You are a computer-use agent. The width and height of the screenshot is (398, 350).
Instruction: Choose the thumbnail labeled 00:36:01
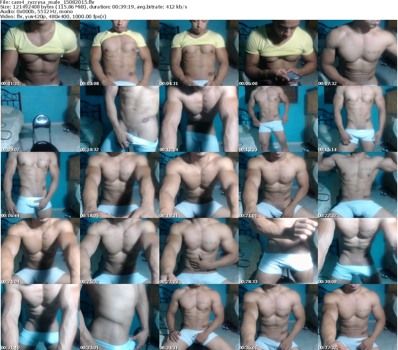[278, 317]
